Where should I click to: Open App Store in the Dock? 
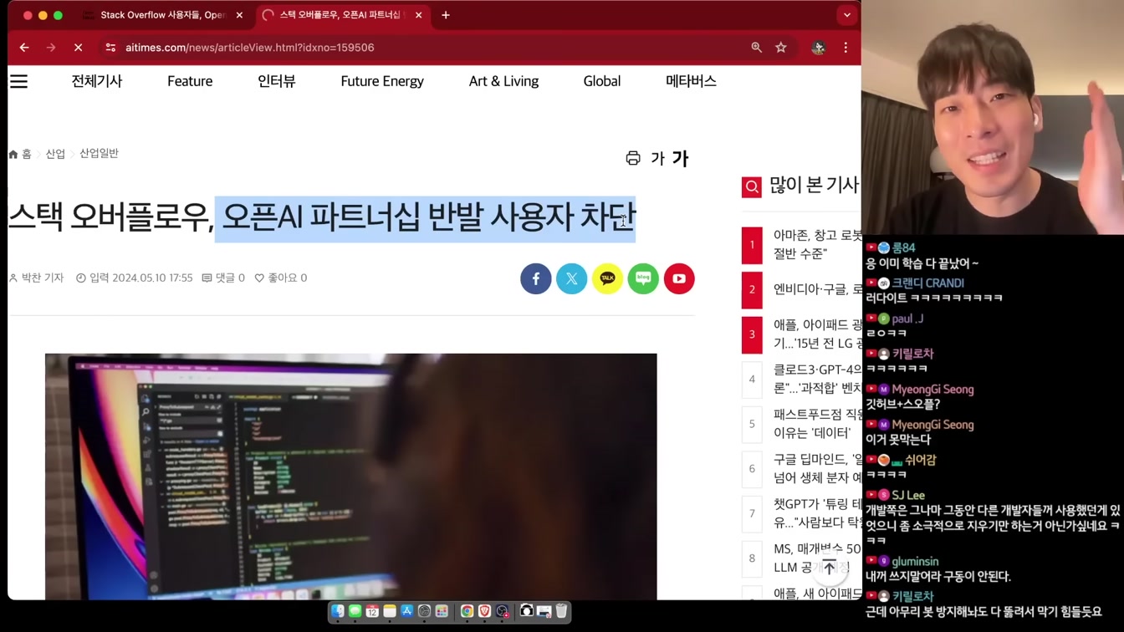(x=407, y=611)
